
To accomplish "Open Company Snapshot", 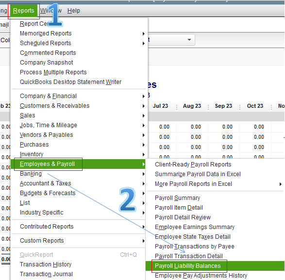I will click(x=46, y=63).
